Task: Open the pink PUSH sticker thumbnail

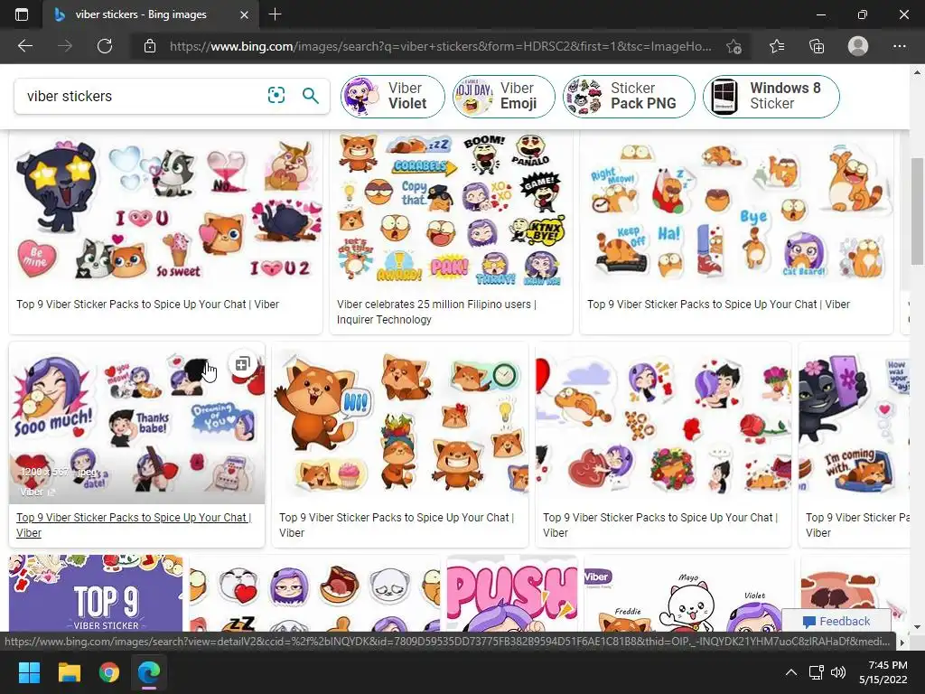Action: (512, 593)
